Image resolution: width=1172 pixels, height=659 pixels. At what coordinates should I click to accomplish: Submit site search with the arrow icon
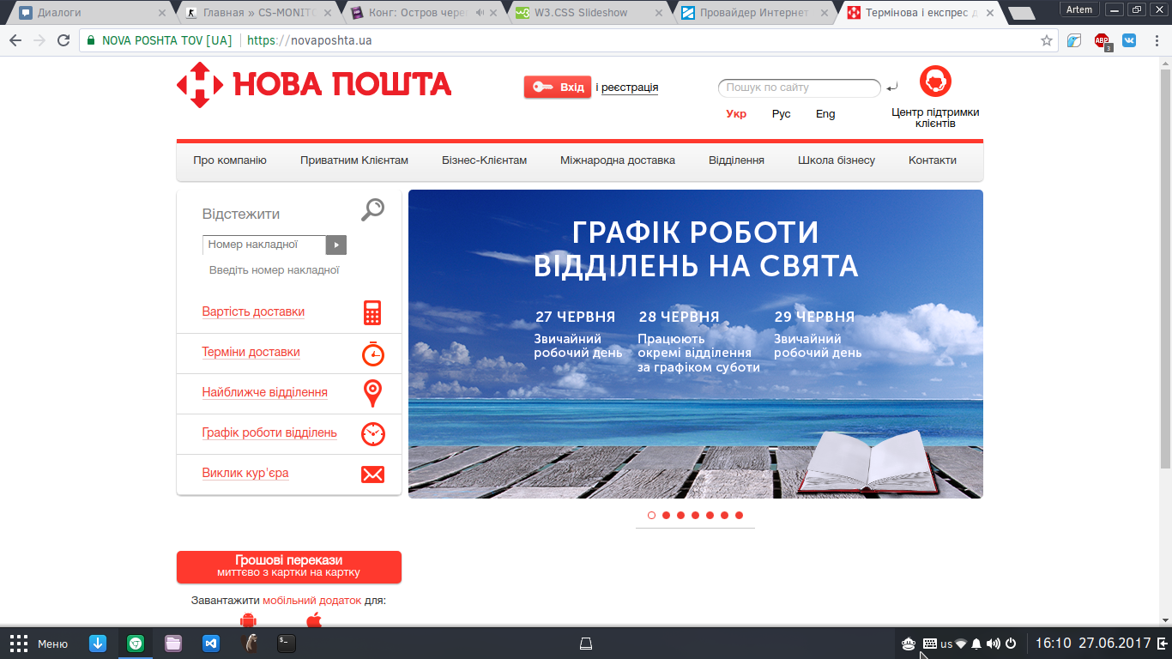tap(892, 88)
